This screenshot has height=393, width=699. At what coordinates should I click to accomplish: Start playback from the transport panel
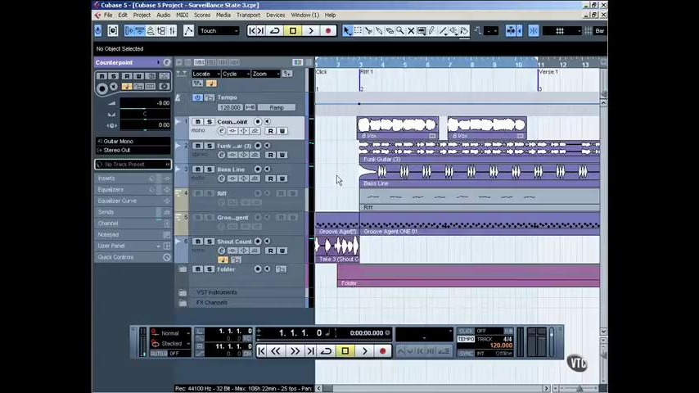point(364,351)
